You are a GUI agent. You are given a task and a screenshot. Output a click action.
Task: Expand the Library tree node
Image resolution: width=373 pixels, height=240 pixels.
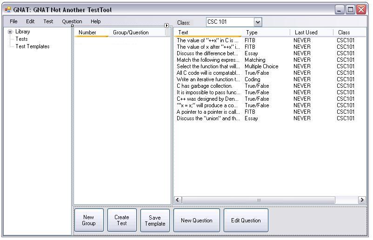tap(10, 32)
